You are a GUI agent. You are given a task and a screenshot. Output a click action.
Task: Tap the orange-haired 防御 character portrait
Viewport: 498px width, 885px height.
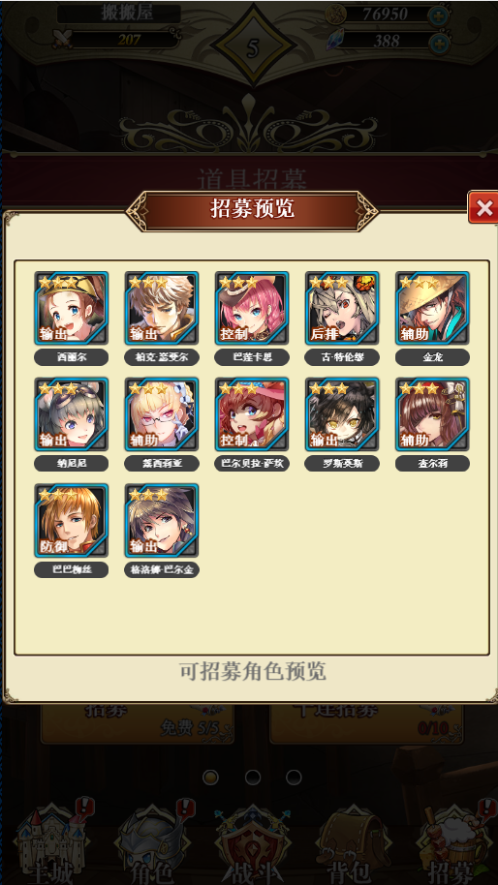tap(71, 520)
